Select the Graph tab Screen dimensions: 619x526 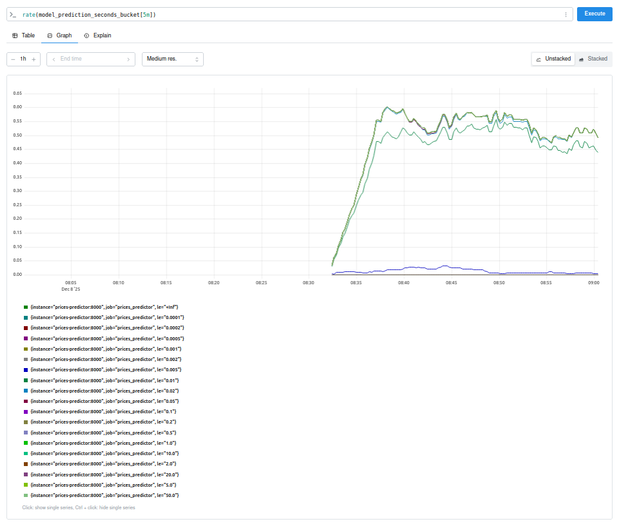click(x=59, y=35)
